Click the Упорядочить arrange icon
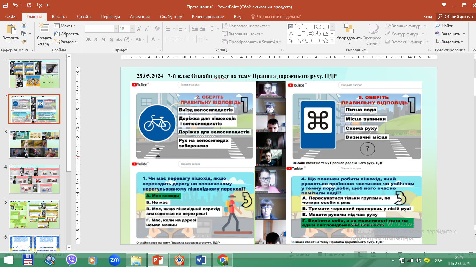Screen dimensions: 476x267 349,30
